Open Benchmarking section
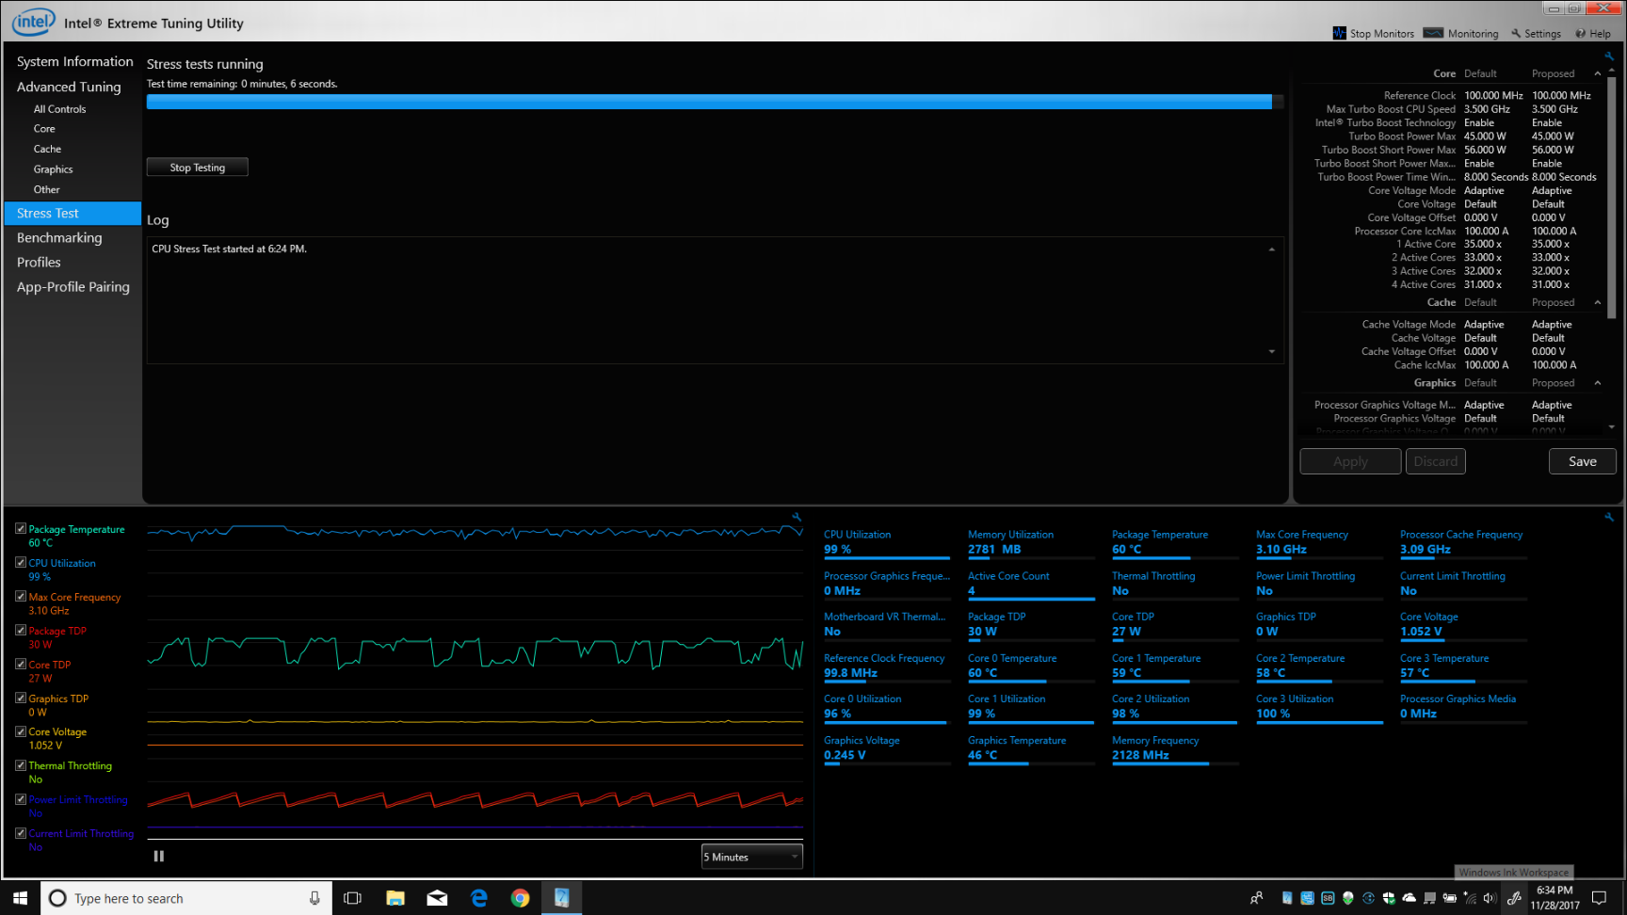 point(59,238)
